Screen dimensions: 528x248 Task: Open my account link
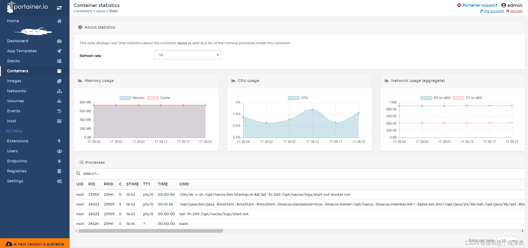[x=492, y=11]
